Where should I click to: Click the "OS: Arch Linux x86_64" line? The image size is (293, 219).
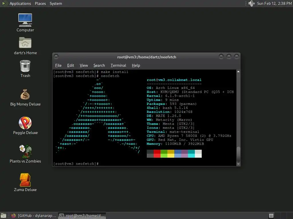[x=171, y=88]
